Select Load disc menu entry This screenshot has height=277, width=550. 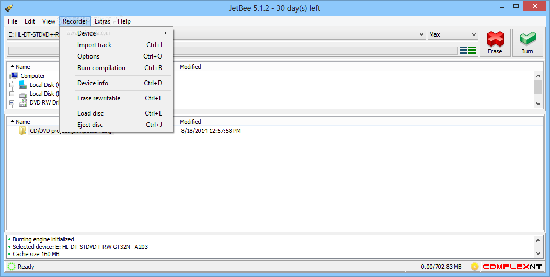pos(116,113)
